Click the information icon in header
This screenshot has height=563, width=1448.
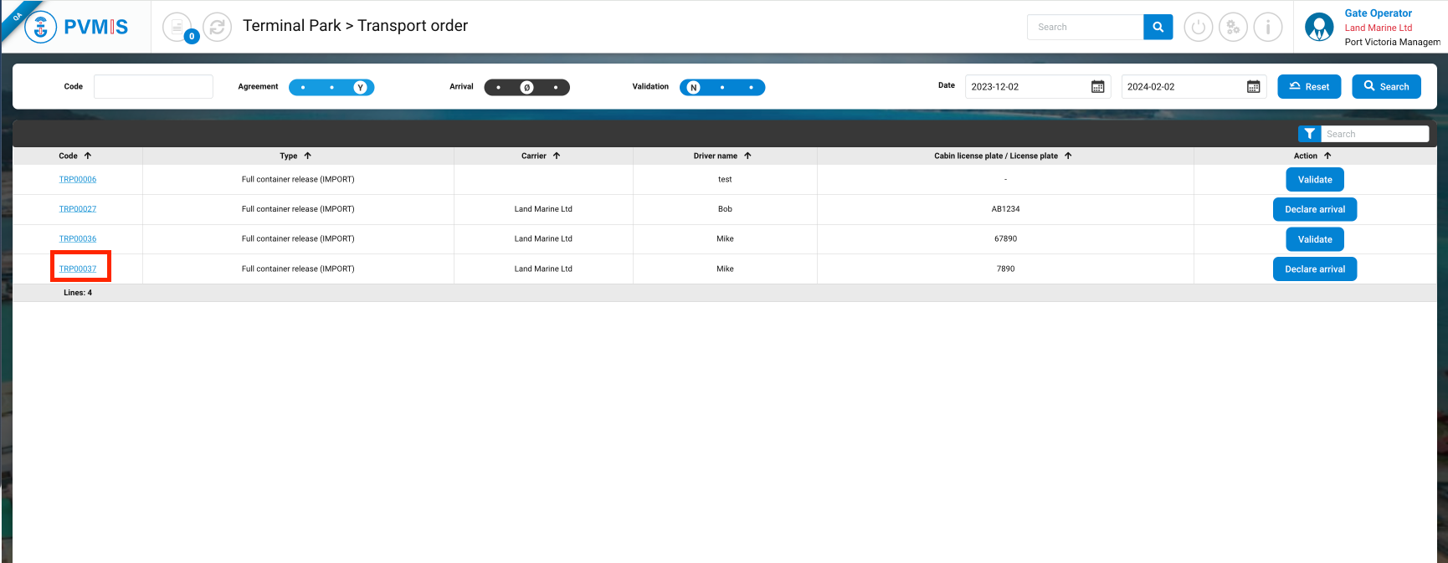(x=1268, y=28)
